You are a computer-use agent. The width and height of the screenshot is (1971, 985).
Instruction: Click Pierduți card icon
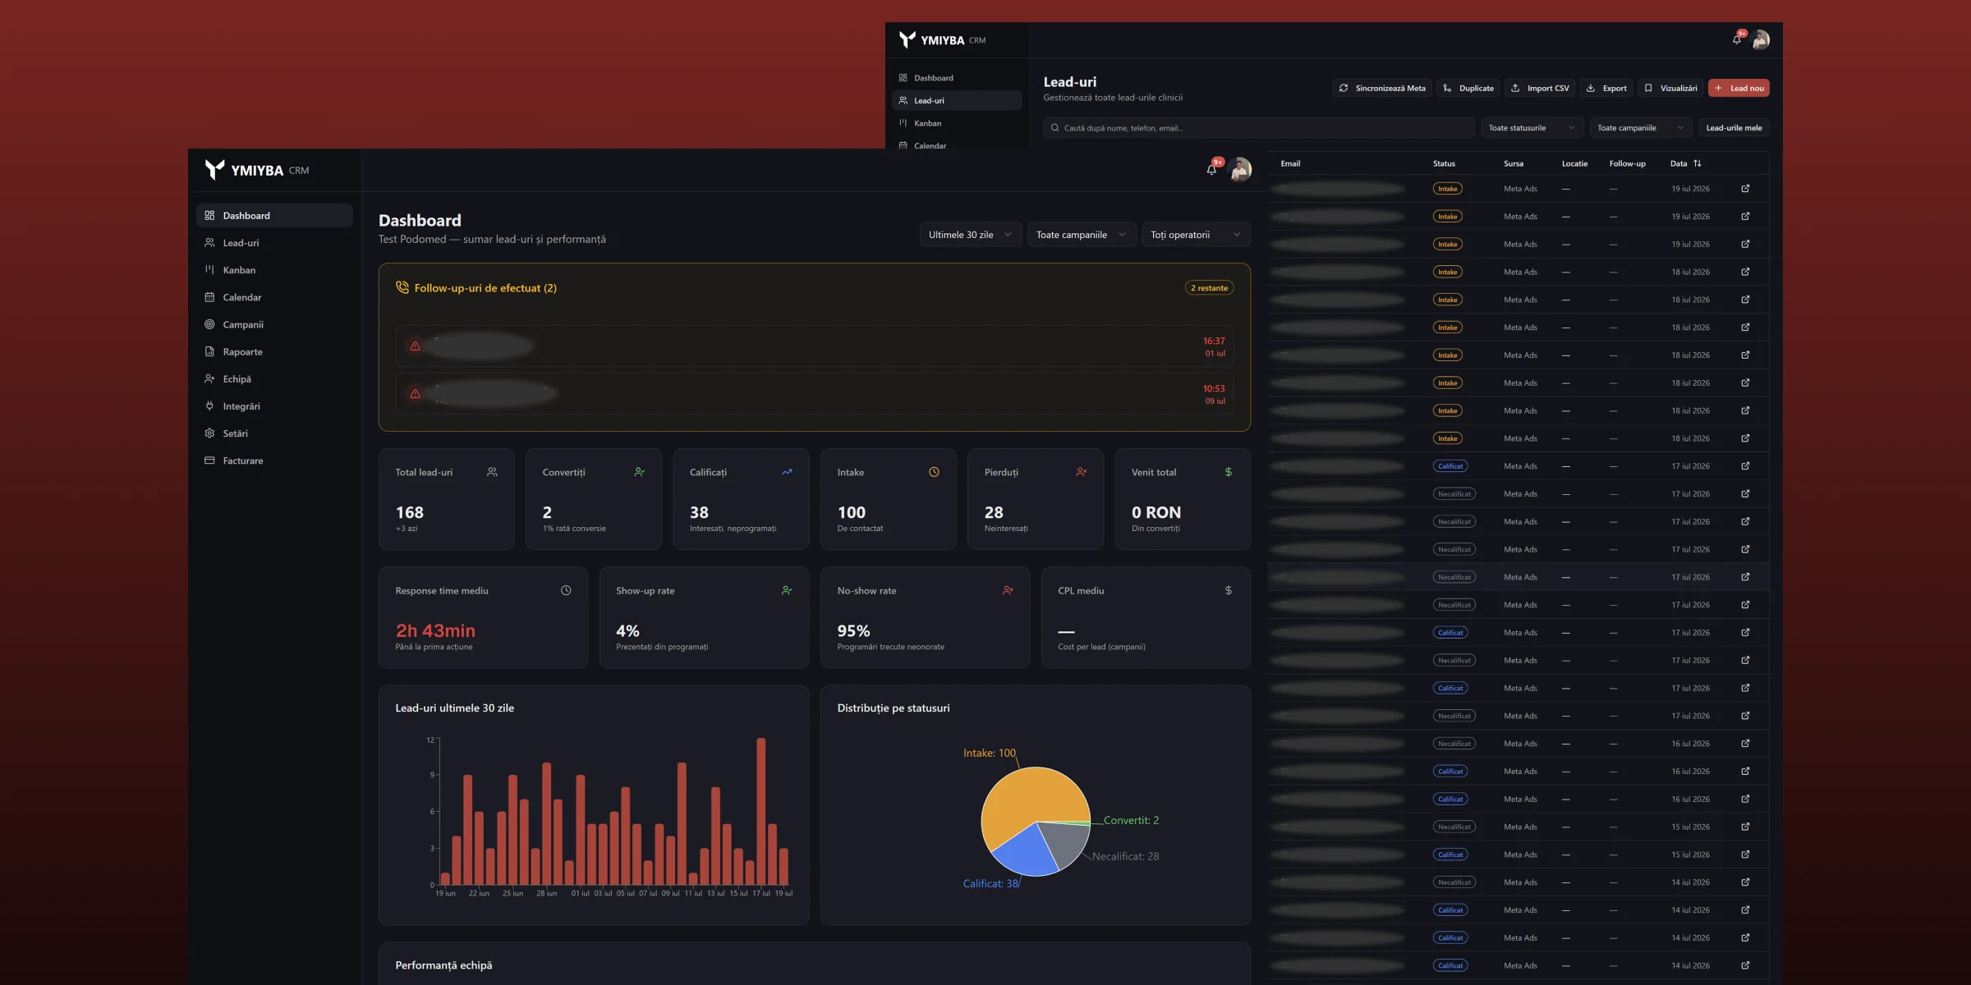pyautogui.click(x=1082, y=472)
